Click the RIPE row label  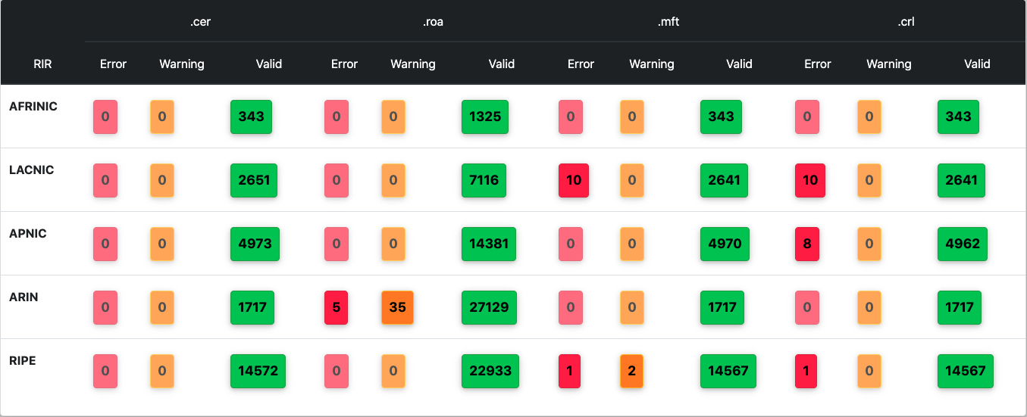click(x=22, y=361)
